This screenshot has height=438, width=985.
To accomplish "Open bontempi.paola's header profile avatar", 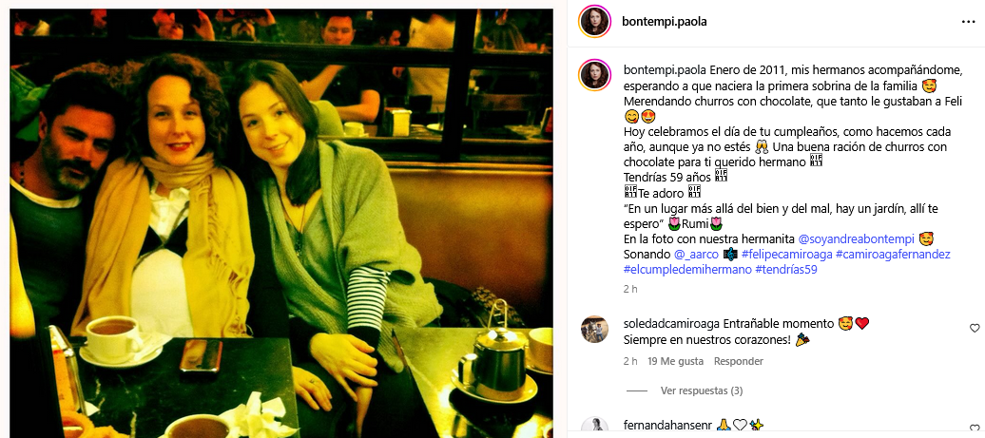I will [x=594, y=22].
